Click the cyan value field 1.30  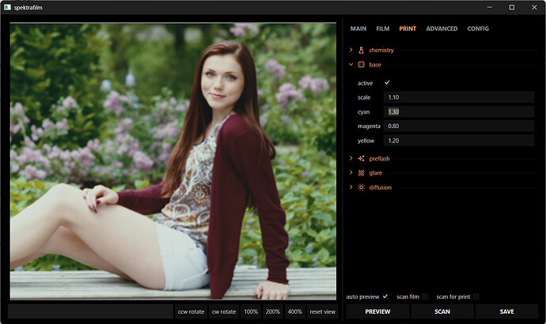[x=459, y=111]
